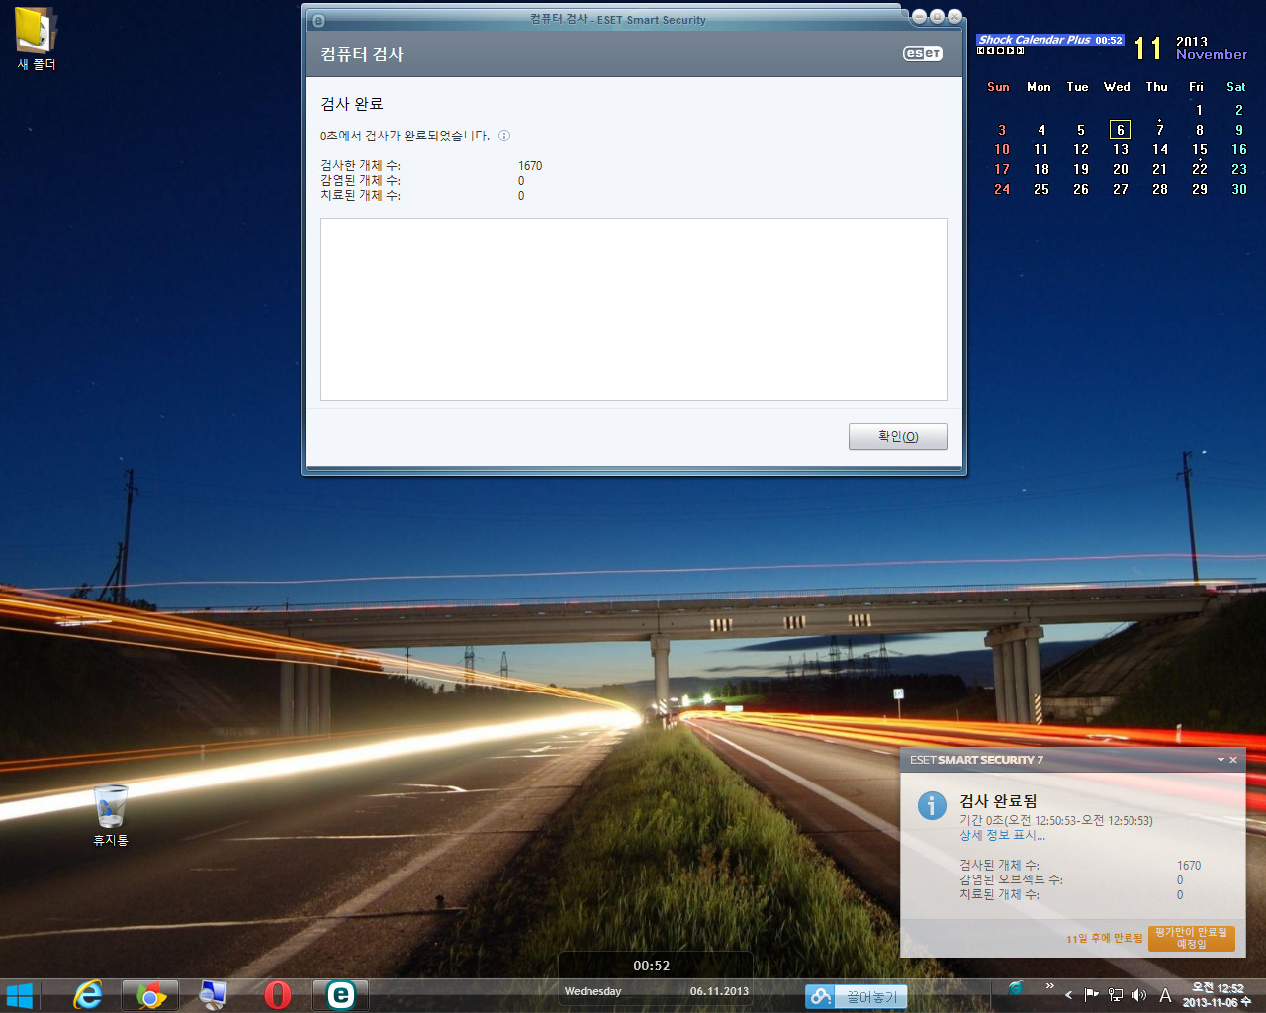Screen dimensions: 1266x1013
Task: Click the 00:52 desktop clock gadget
Action: pos(652,966)
